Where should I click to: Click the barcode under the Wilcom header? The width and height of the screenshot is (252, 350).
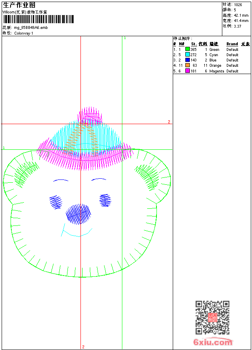[38, 19]
